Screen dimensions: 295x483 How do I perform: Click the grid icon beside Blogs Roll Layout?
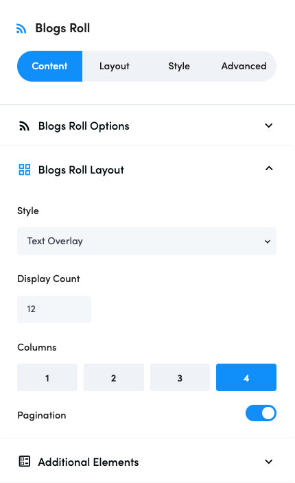(x=24, y=169)
